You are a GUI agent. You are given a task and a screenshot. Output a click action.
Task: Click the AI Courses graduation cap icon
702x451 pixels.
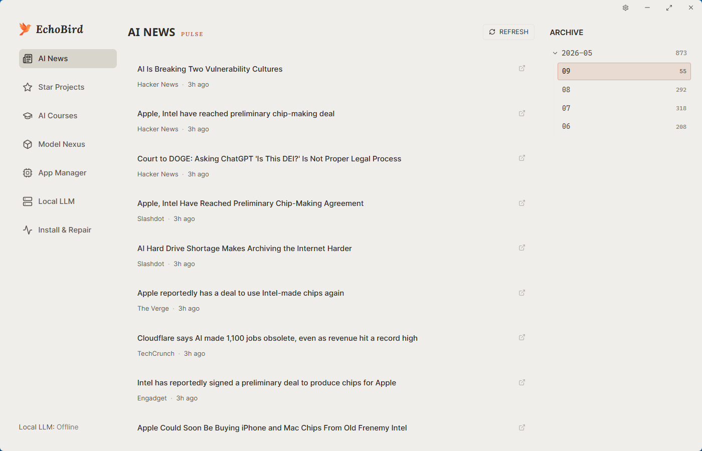[x=28, y=116]
